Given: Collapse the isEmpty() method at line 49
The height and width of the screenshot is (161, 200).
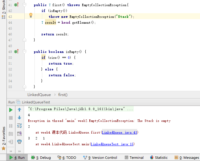Looking at the screenshot, I should click(x=24, y=52).
